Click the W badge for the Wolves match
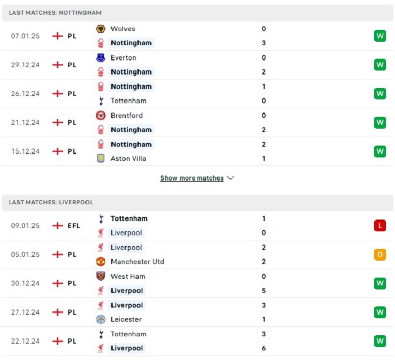Viewport: 395px width, 360px height. [380, 36]
